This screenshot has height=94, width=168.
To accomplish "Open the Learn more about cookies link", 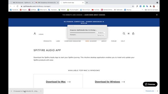I will (x=95, y=15).
